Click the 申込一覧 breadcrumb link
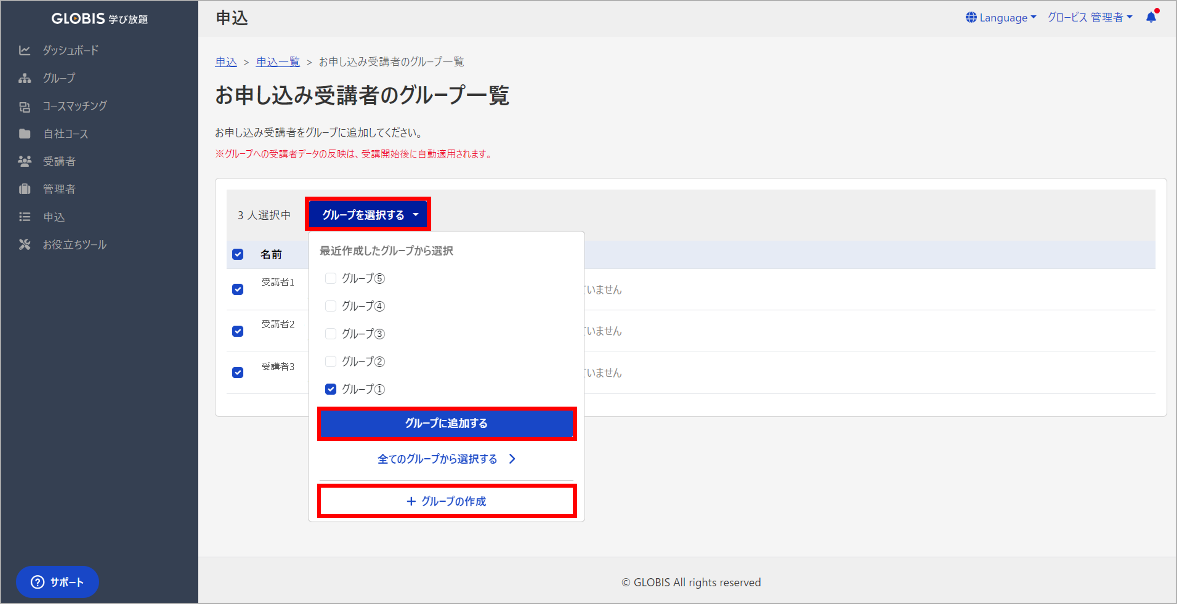 (278, 62)
